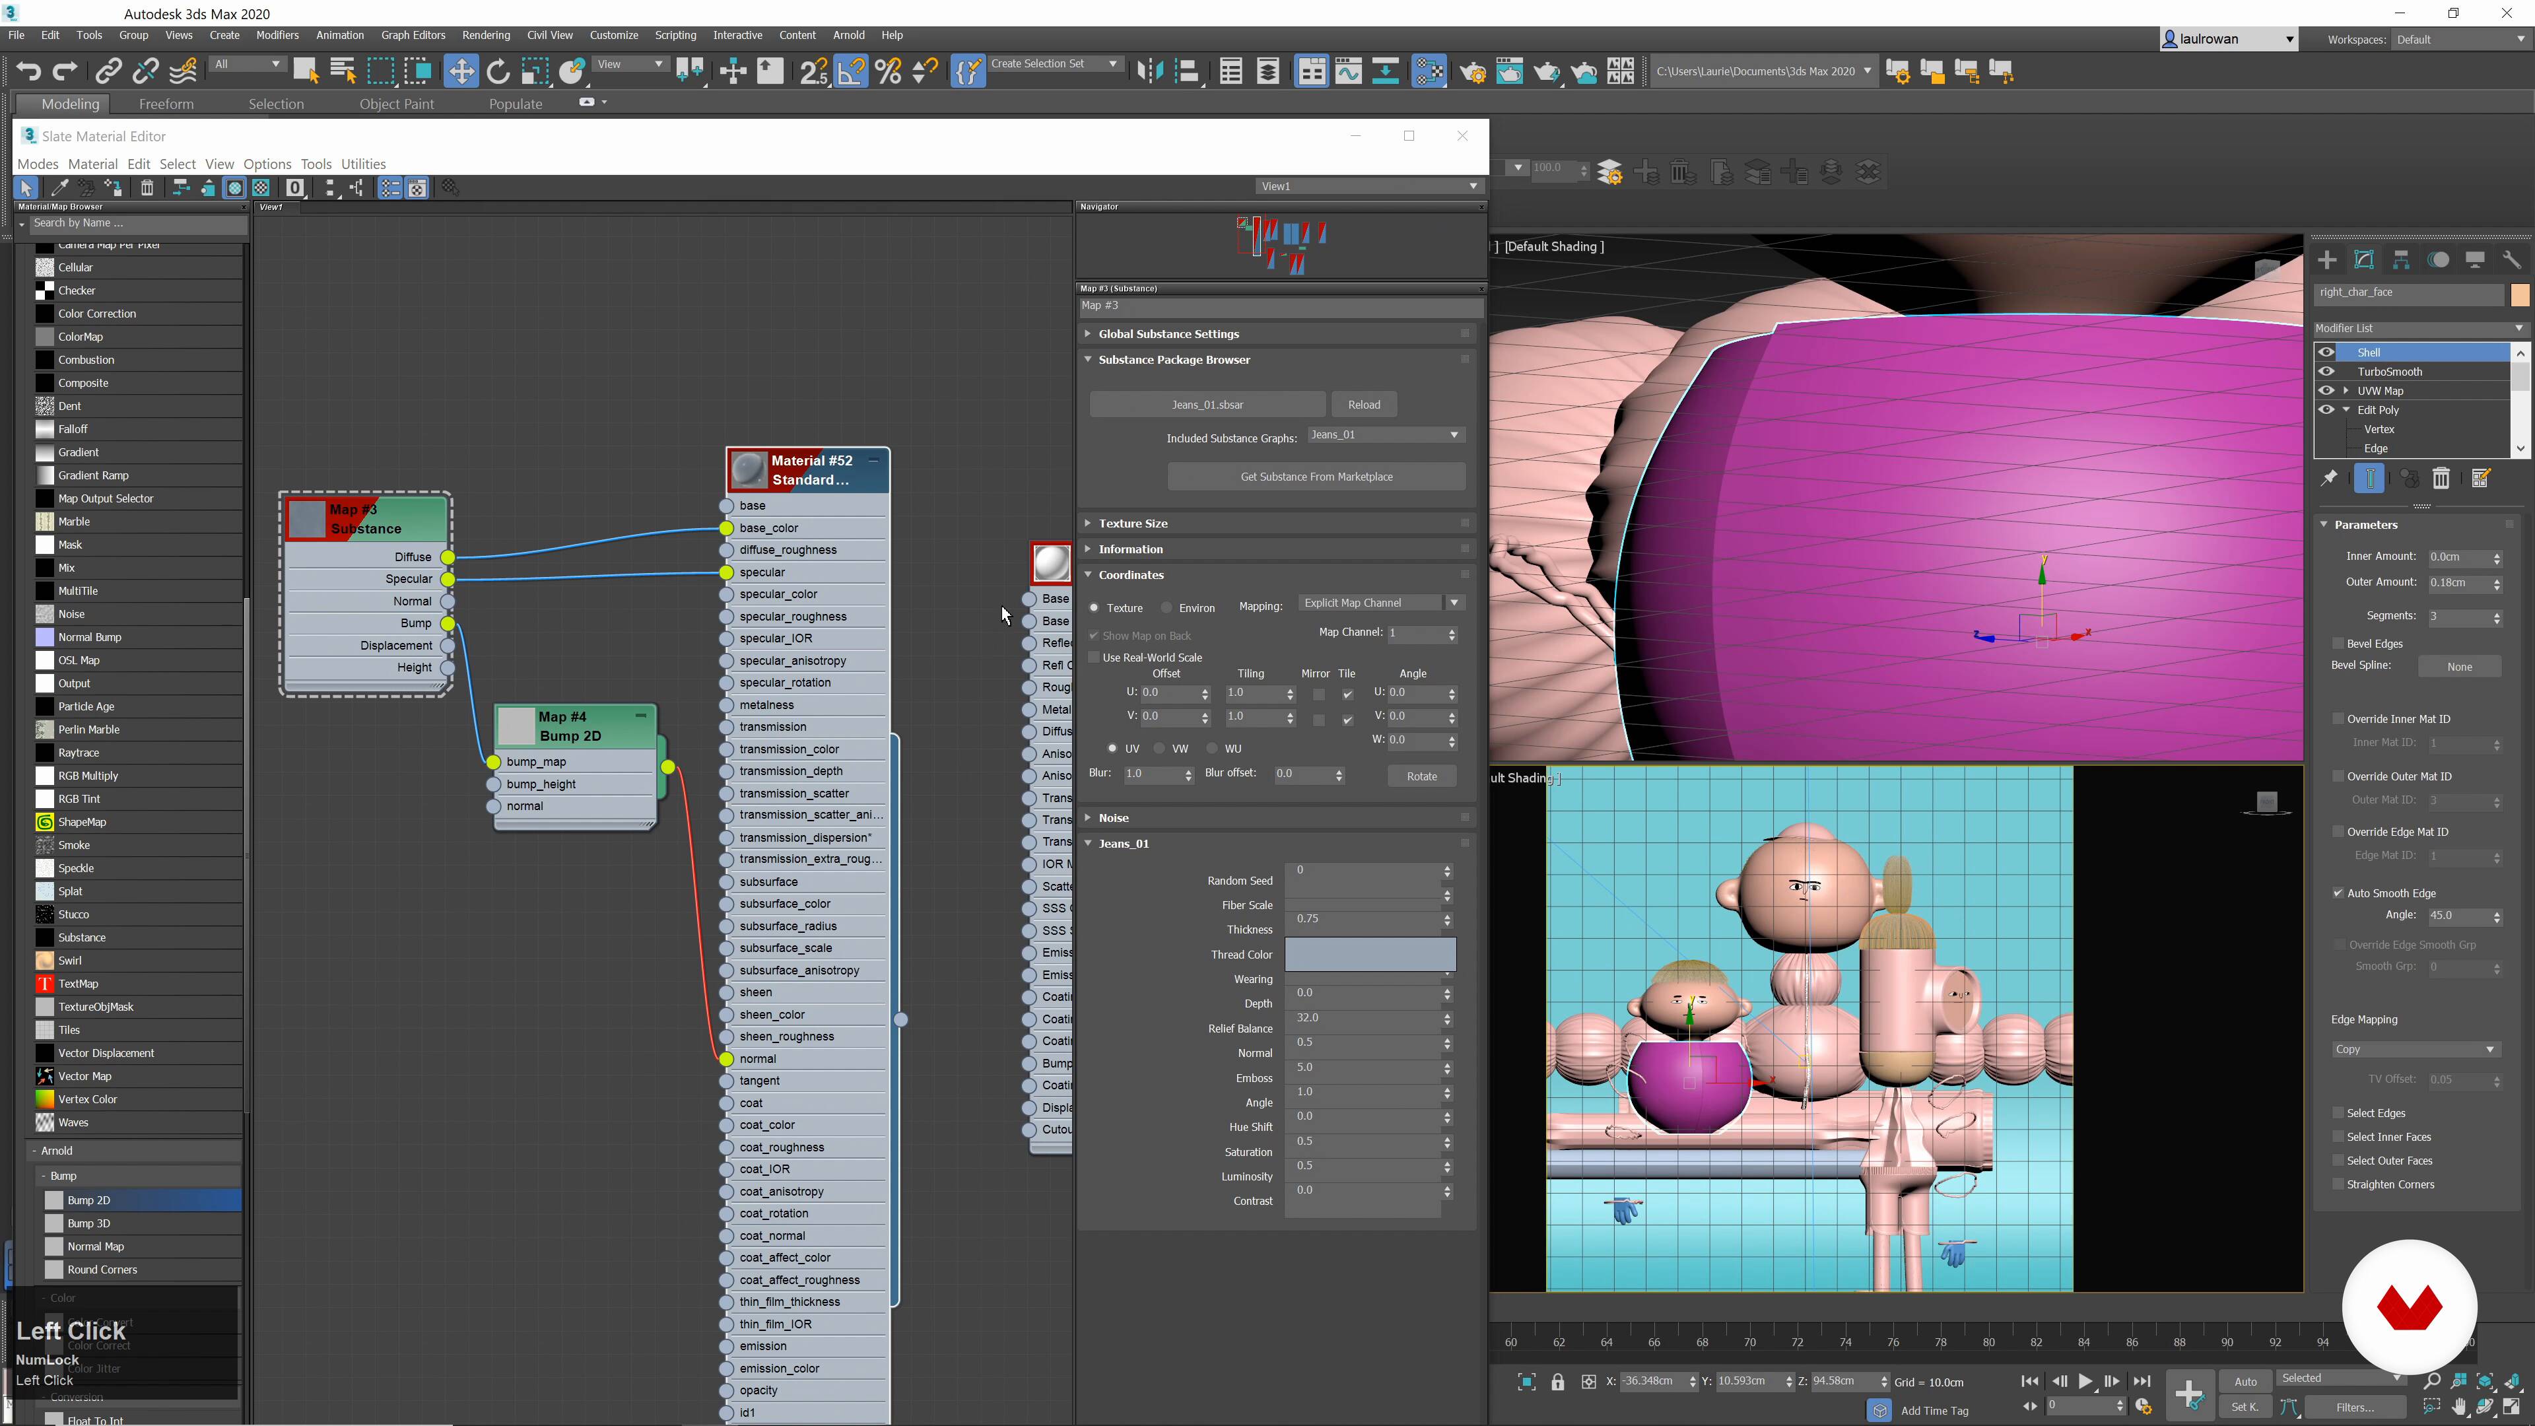This screenshot has width=2535, height=1426.
Task: Select the Environ mapping radio button
Action: tap(1166, 608)
